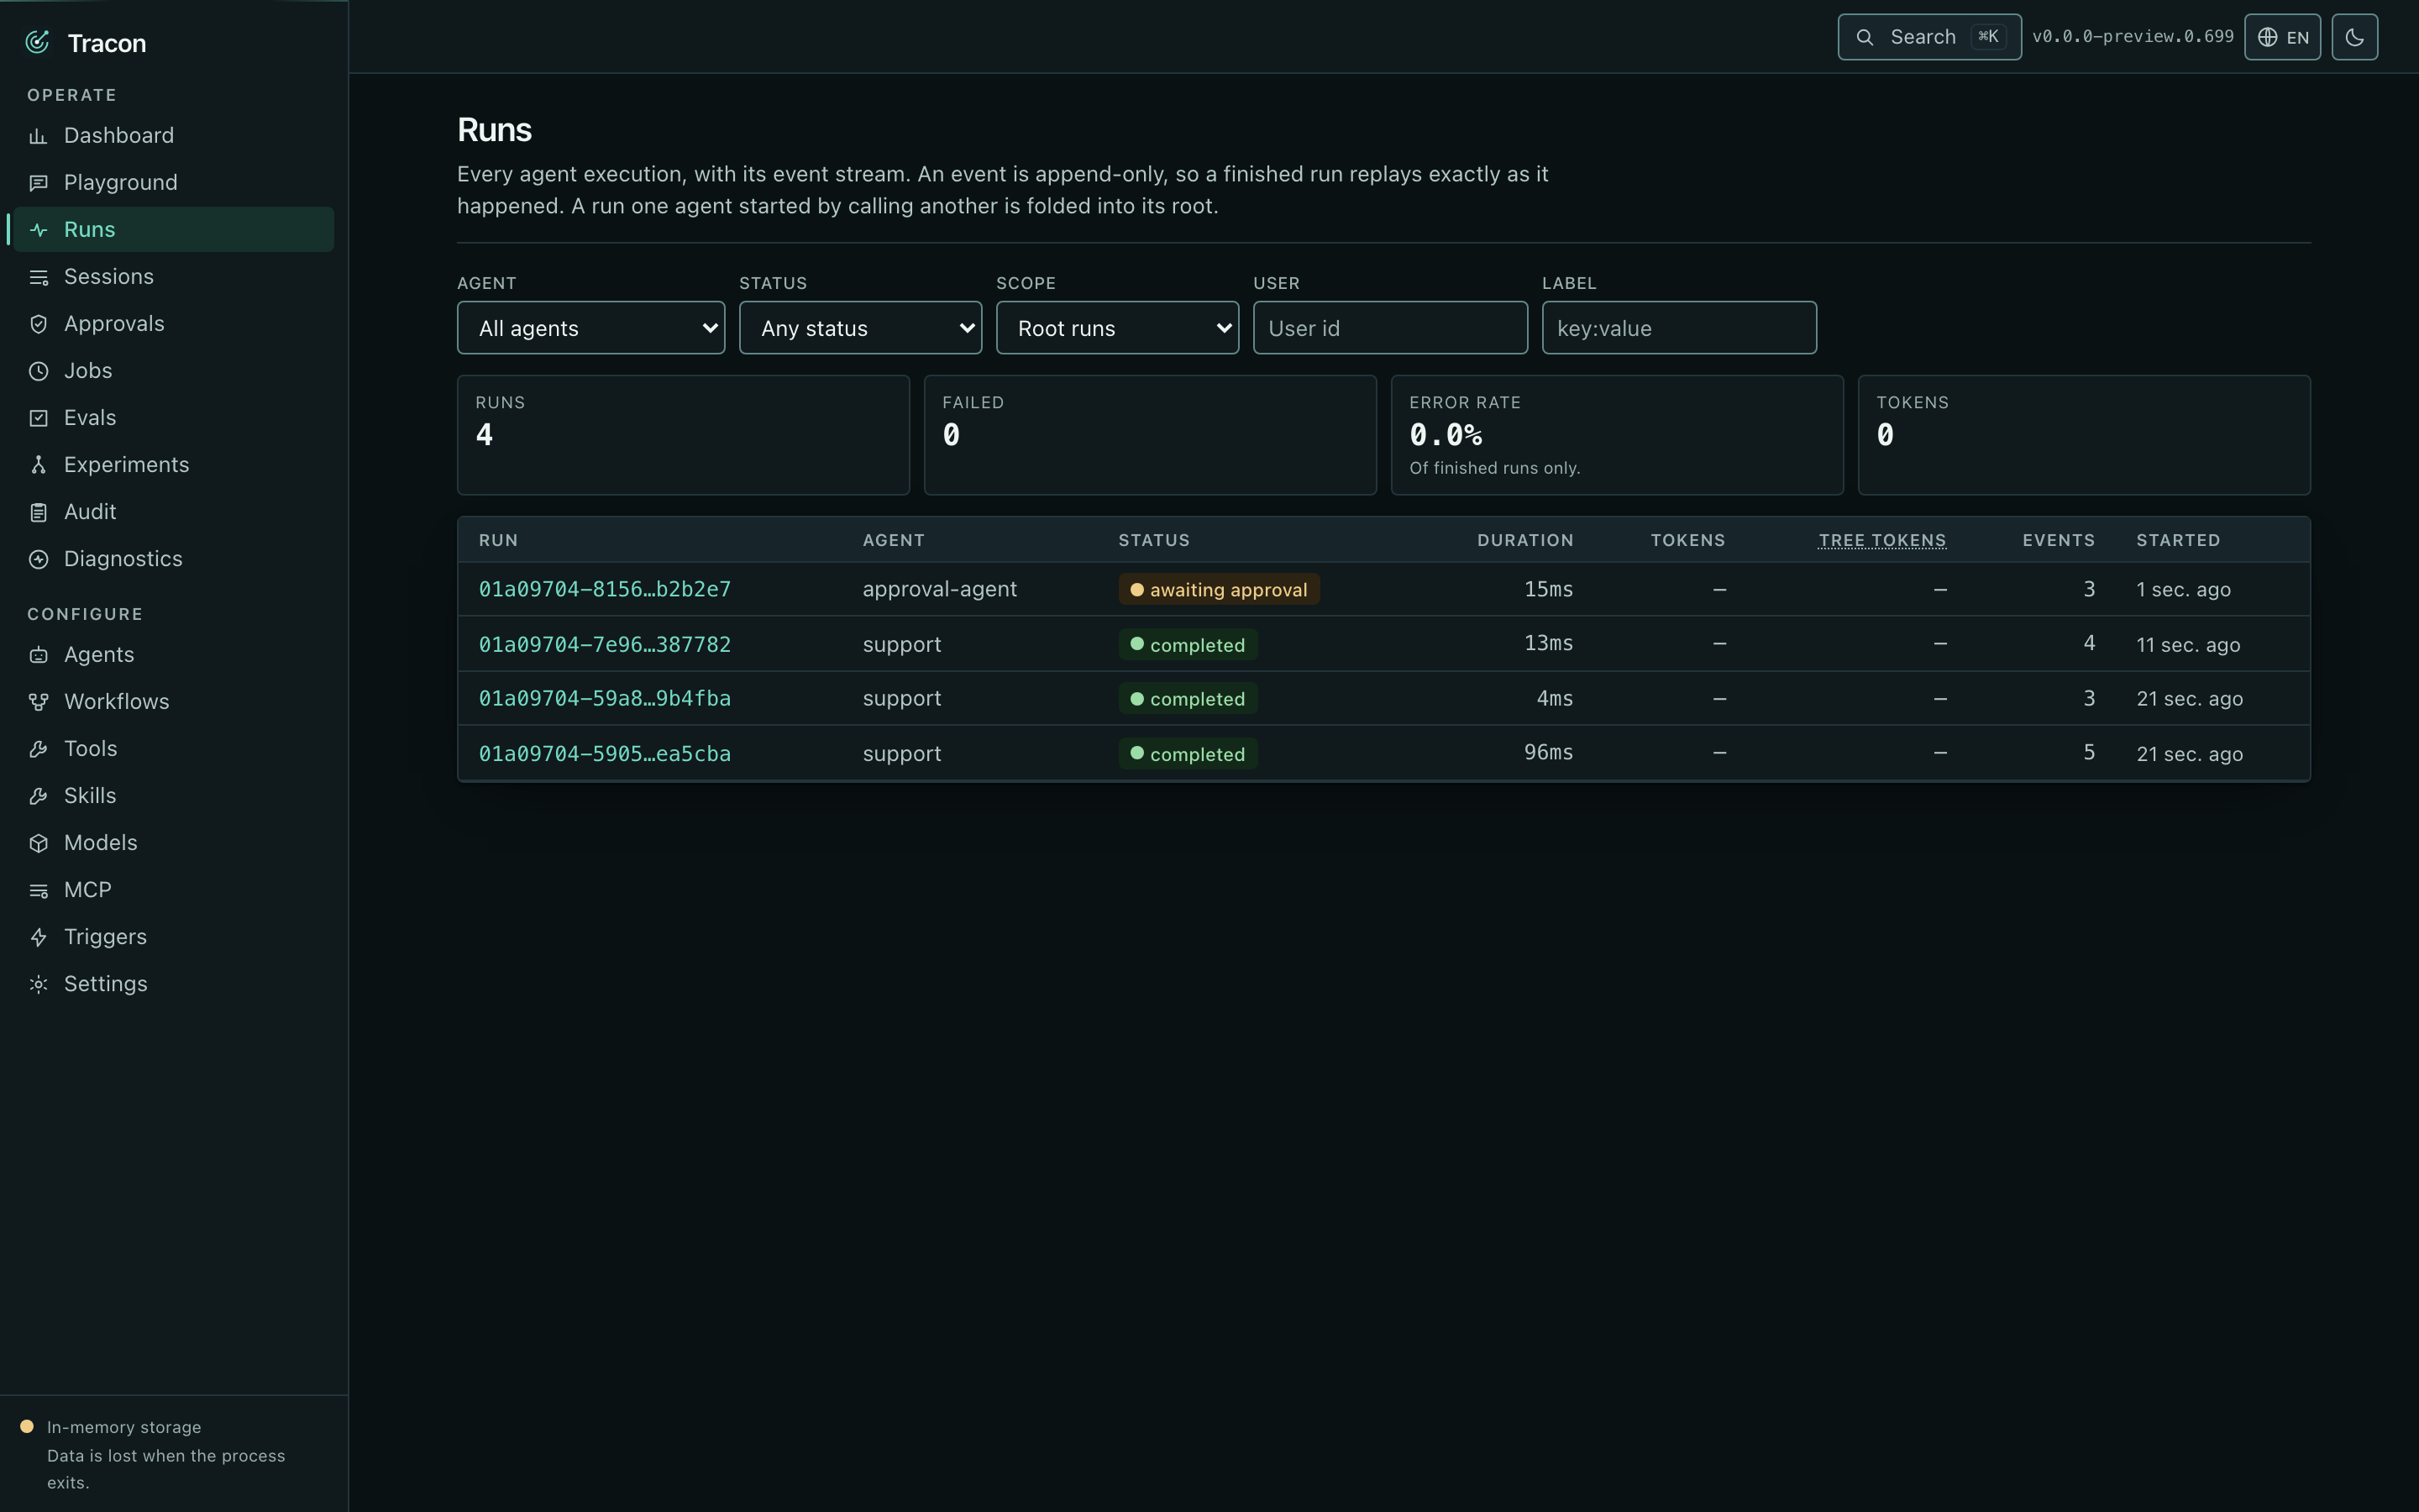Click the Triggers lightning icon
Screen dimensions: 2419x1512
38,937
